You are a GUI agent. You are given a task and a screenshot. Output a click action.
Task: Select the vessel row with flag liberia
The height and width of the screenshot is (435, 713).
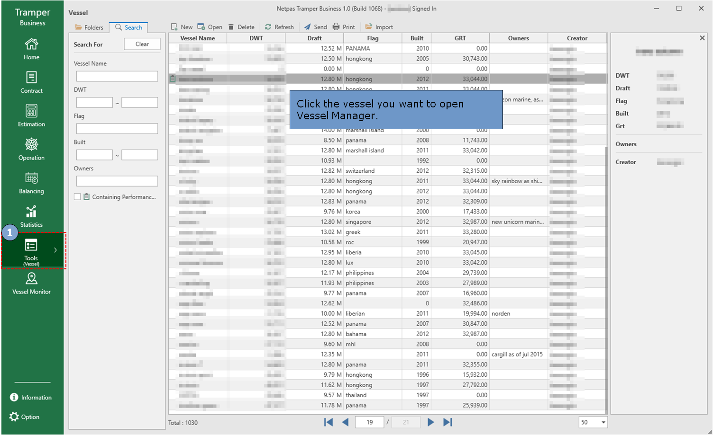point(387,252)
